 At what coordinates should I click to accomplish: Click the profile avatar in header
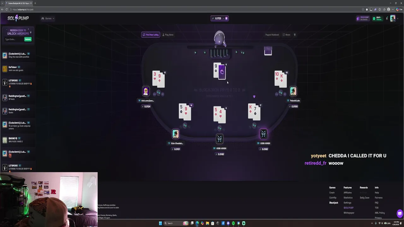click(392, 18)
